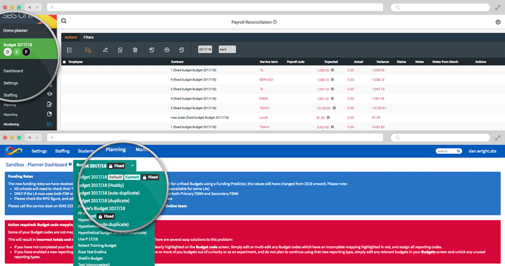Click the Monitoring sidebar line chart icon
Image resolution: width=505 pixels, height=266 pixels.
point(49,123)
